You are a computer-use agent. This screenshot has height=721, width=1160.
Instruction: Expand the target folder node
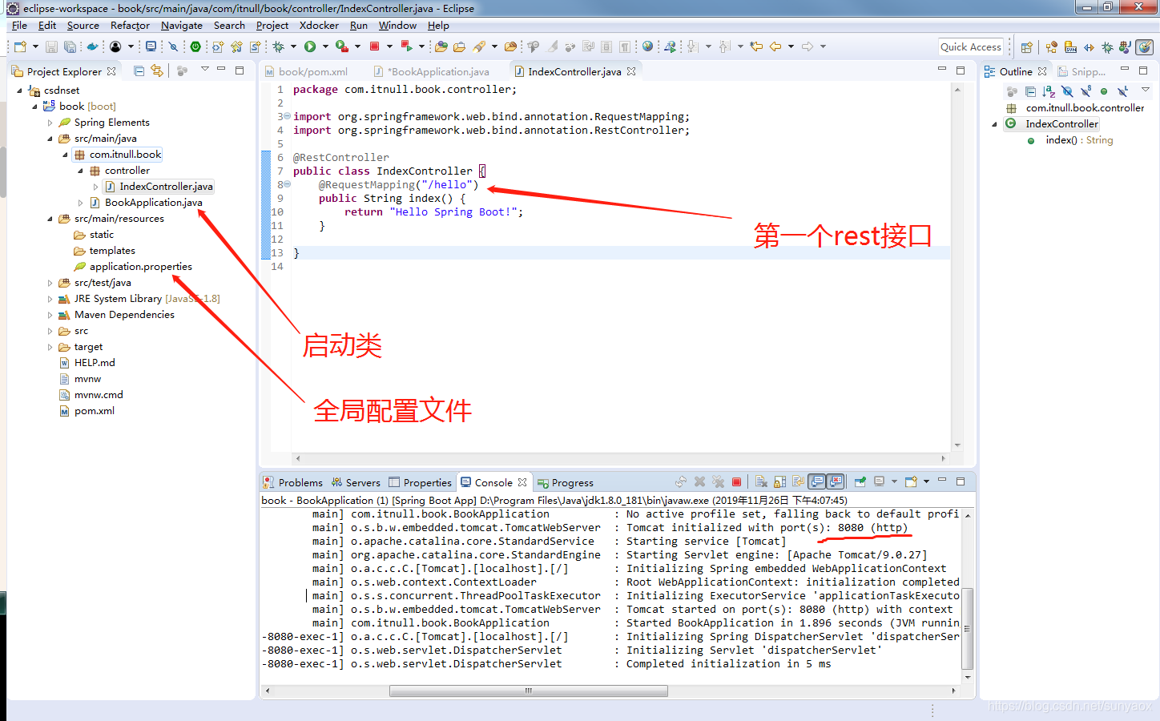(x=50, y=347)
